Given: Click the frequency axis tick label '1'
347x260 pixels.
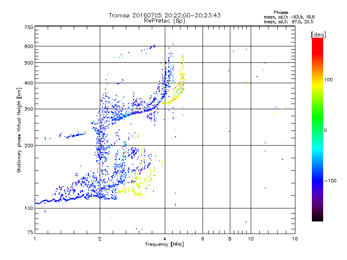Looking at the screenshot, I should [x=35, y=239].
